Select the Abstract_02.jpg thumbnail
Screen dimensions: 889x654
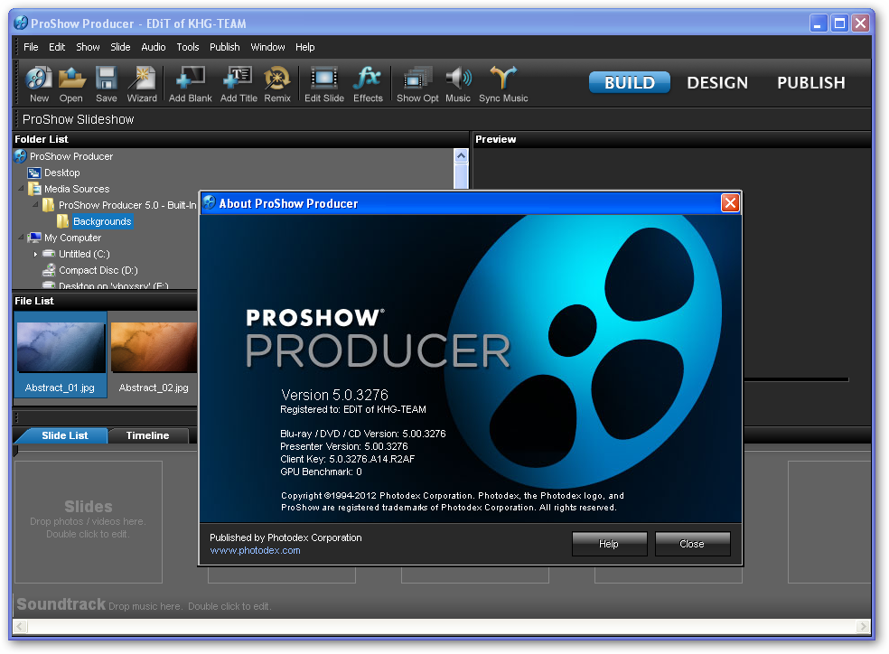(x=154, y=354)
